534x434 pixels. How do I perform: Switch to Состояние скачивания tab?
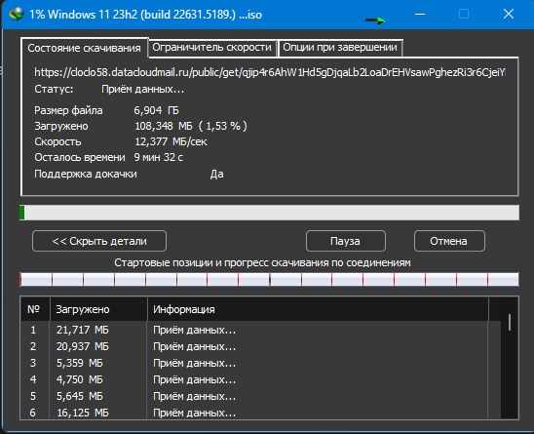click(x=84, y=48)
